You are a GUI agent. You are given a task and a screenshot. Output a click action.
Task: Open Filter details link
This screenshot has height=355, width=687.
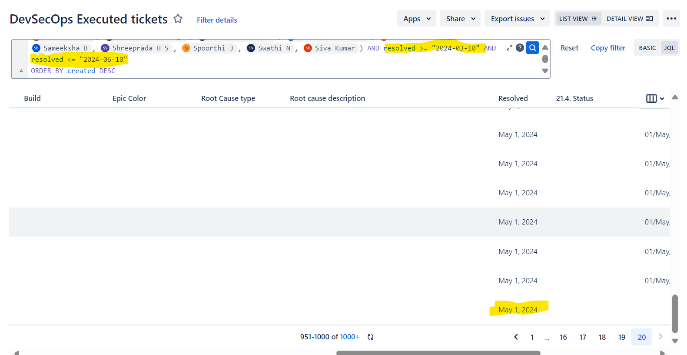pos(217,20)
